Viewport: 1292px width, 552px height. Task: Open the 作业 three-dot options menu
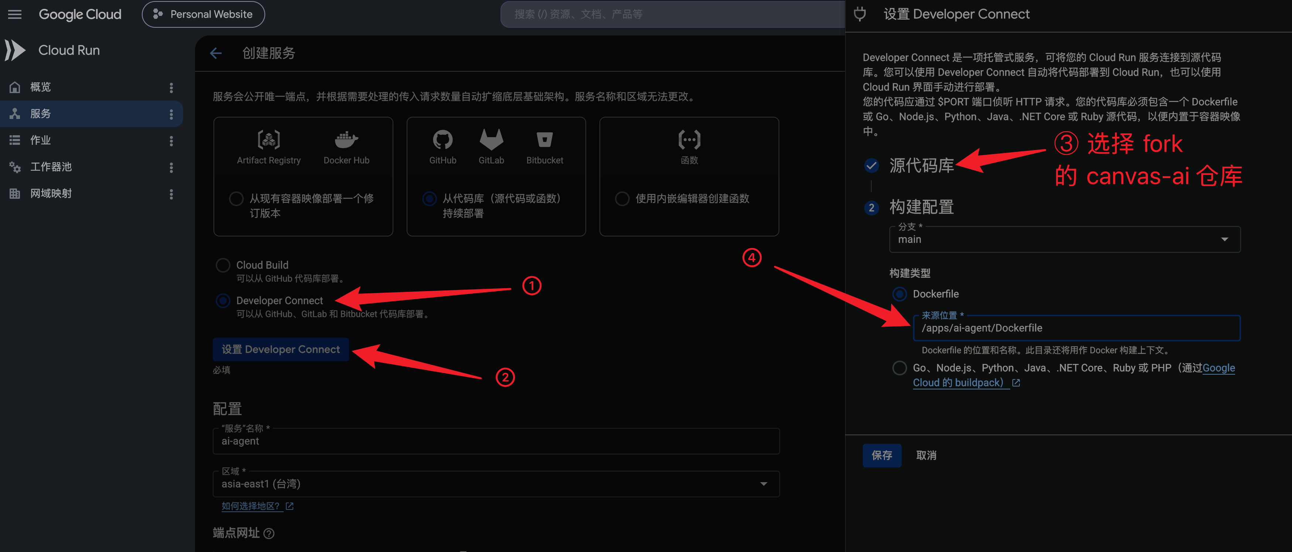(x=171, y=140)
